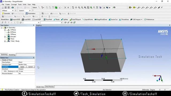This screenshot has height=96, width=171.
Task: Open the XYPlane plane dropdown
Action: (13, 11)
